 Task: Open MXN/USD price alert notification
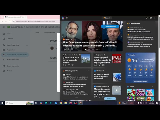139,31
